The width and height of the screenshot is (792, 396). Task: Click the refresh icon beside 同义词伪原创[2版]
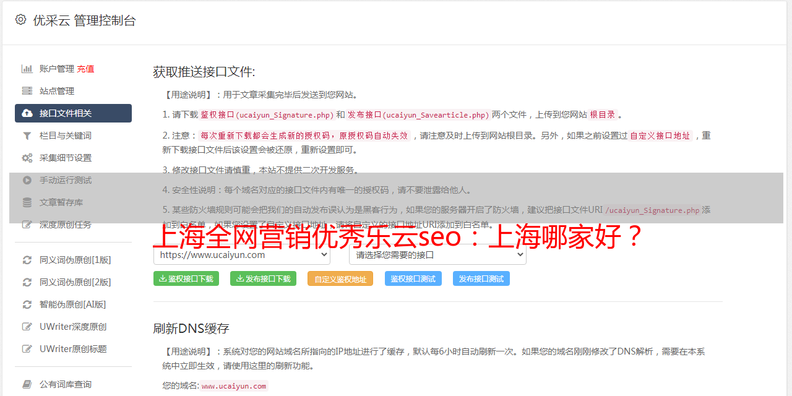[x=27, y=282]
